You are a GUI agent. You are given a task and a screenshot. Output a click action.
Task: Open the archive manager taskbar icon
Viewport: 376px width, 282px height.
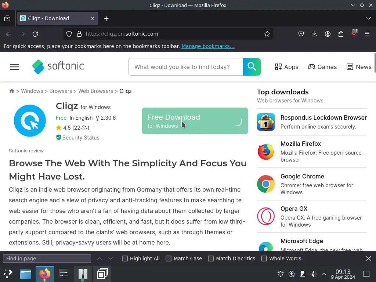coord(83,274)
